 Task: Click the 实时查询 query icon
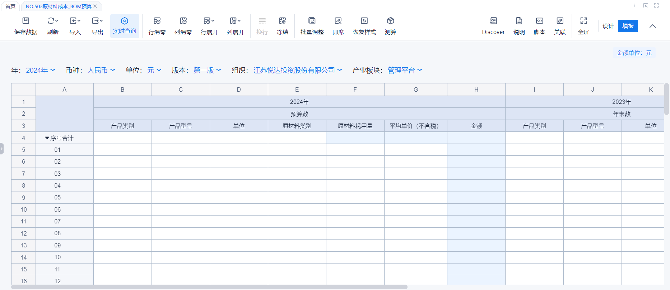pos(125,21)
